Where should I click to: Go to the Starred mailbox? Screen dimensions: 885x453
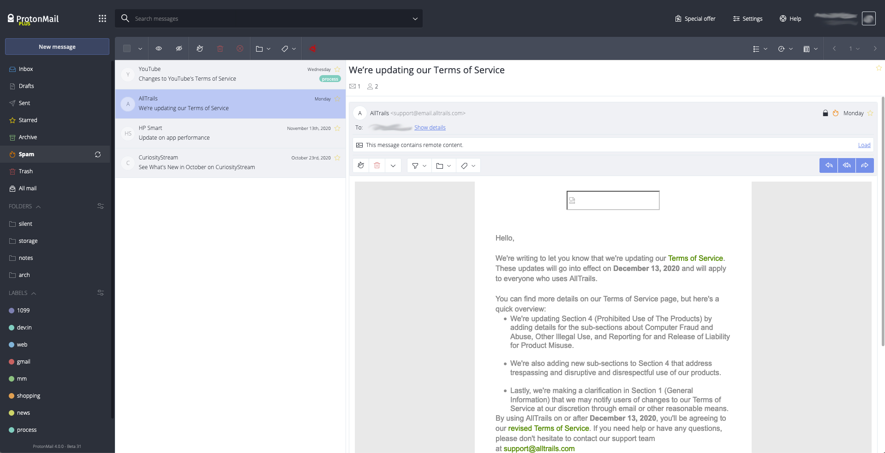28,120
